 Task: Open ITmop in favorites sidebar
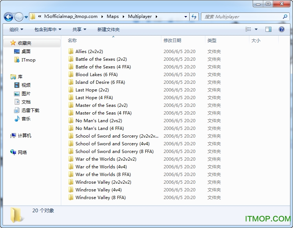click(x=28, y=60)
